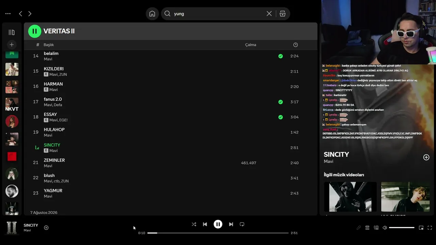Mute the volume with speaker icon
The height and width of the screenshot is (245, 436).
pyautogui.click(x=385, y=228)
